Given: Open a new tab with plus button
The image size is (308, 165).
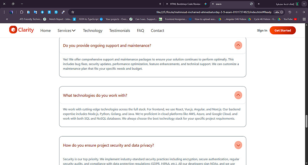Looking at the screenshot, I should 160,4.
